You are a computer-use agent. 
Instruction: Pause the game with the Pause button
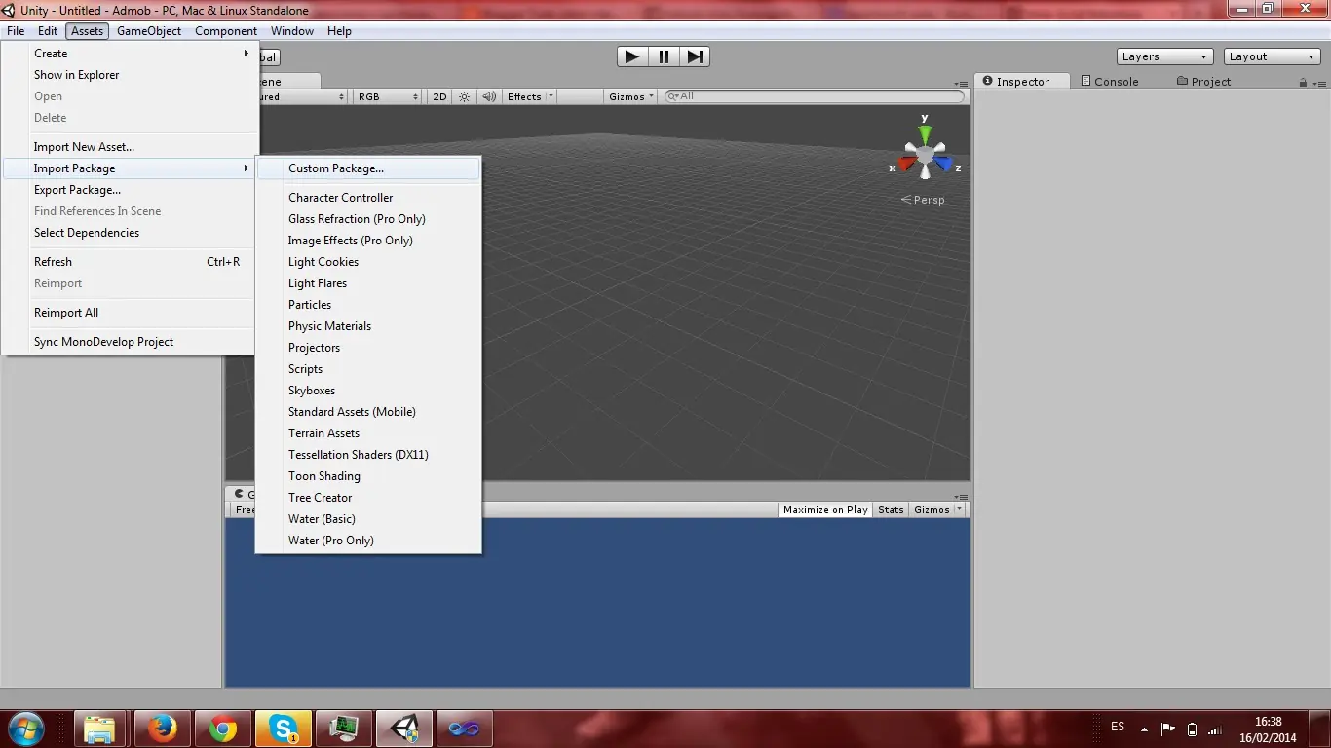[x=664, y=56]
